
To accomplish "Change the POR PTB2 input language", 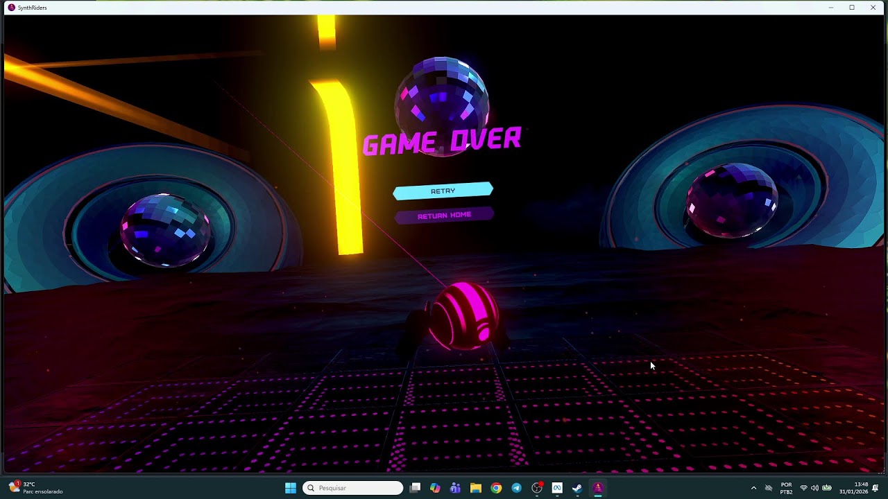I will click(x=786, y=488).
